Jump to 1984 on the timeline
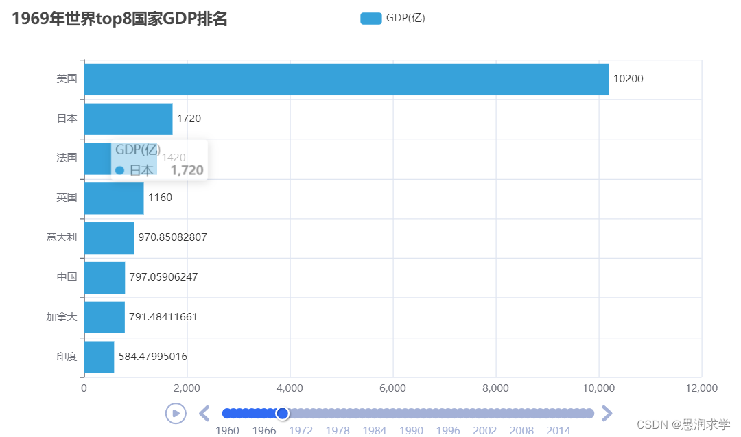The image size is (741, 437). click(375, 430)
